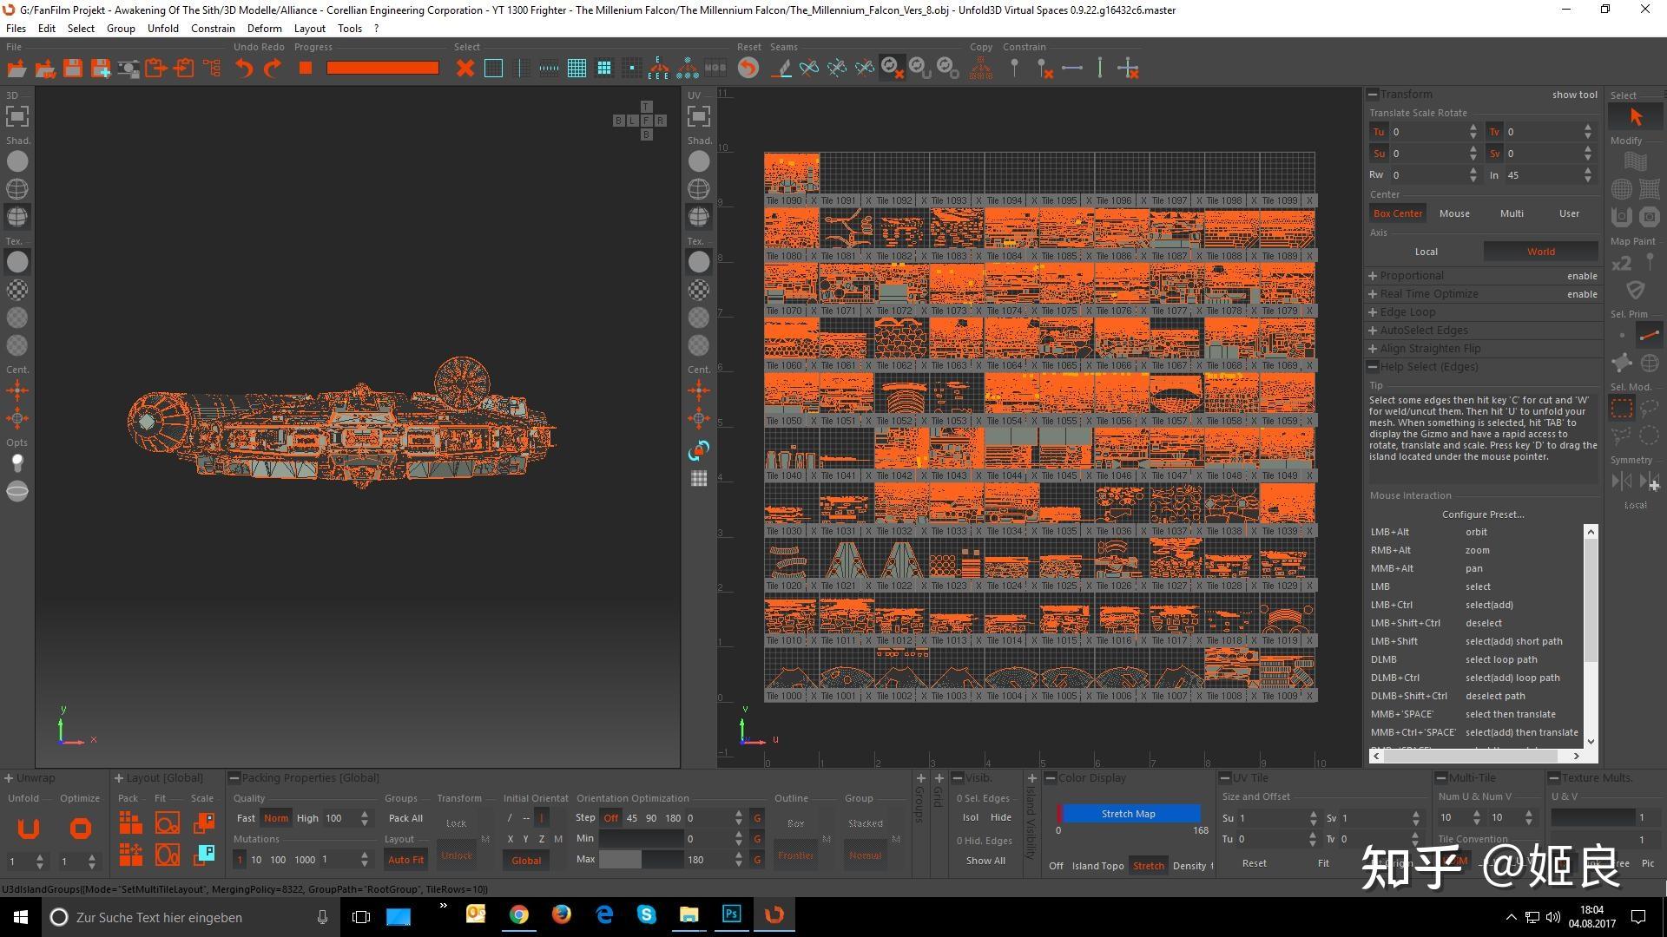
Task: Open the Layout menu
Action: tap(310, 29)
